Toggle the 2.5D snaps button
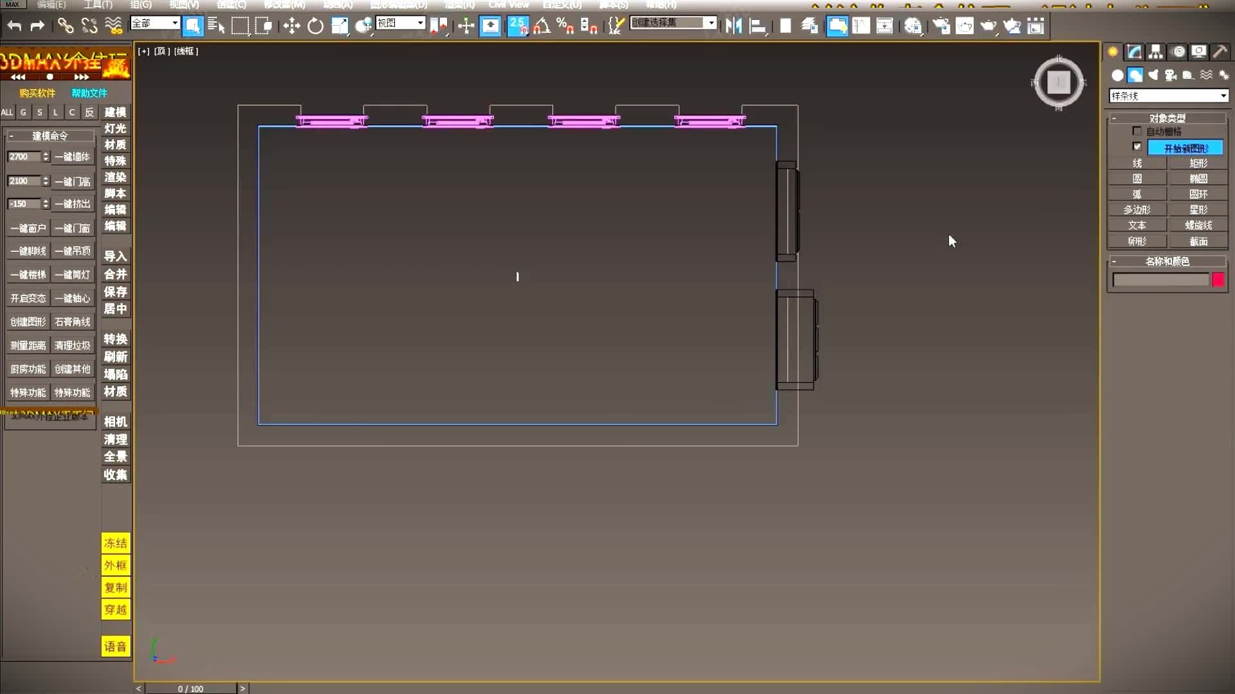 (x=518, y=26)
